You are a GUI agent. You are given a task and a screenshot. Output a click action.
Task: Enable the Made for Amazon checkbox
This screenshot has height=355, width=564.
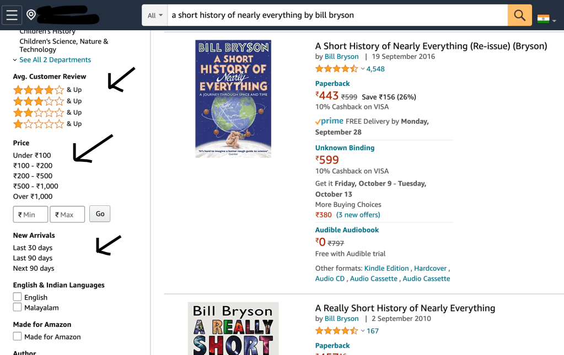[18, 336]
